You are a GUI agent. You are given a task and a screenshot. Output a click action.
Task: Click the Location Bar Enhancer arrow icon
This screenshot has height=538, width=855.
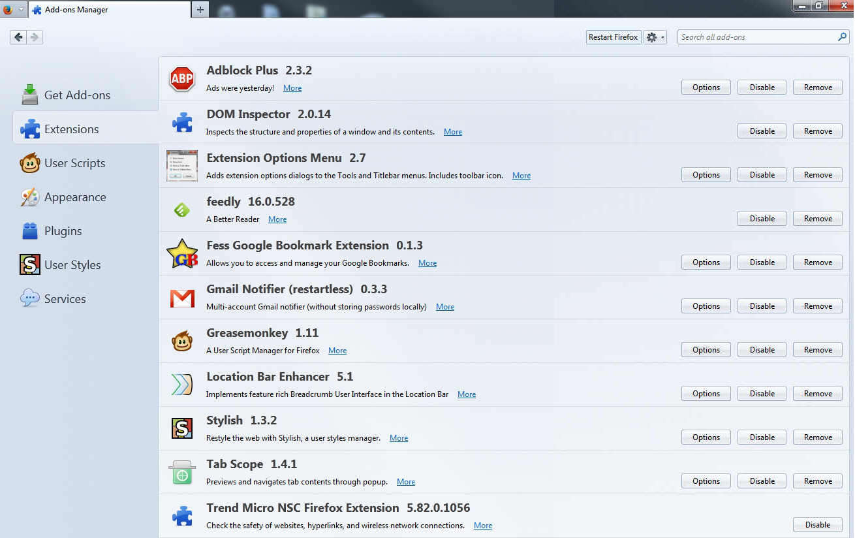point(182,385)
